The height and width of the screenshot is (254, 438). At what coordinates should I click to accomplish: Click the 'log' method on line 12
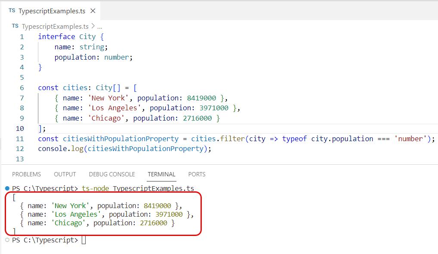[77, 149]
